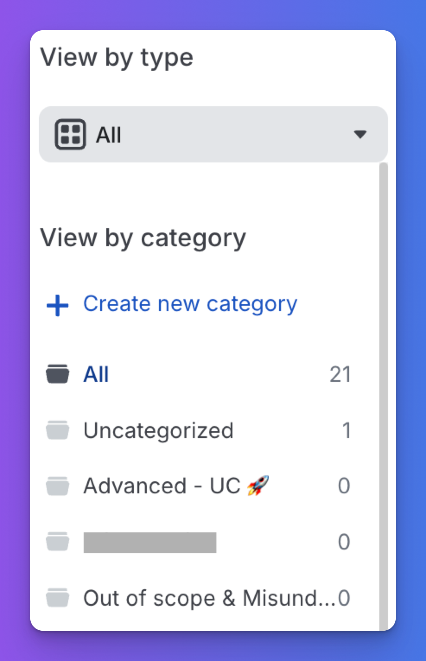This screenshot has width=426, height=661.
Task: Click the count 21 next to All
Action: 340,374
